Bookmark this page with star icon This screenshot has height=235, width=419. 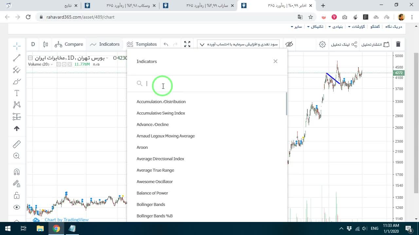(311, 17)
